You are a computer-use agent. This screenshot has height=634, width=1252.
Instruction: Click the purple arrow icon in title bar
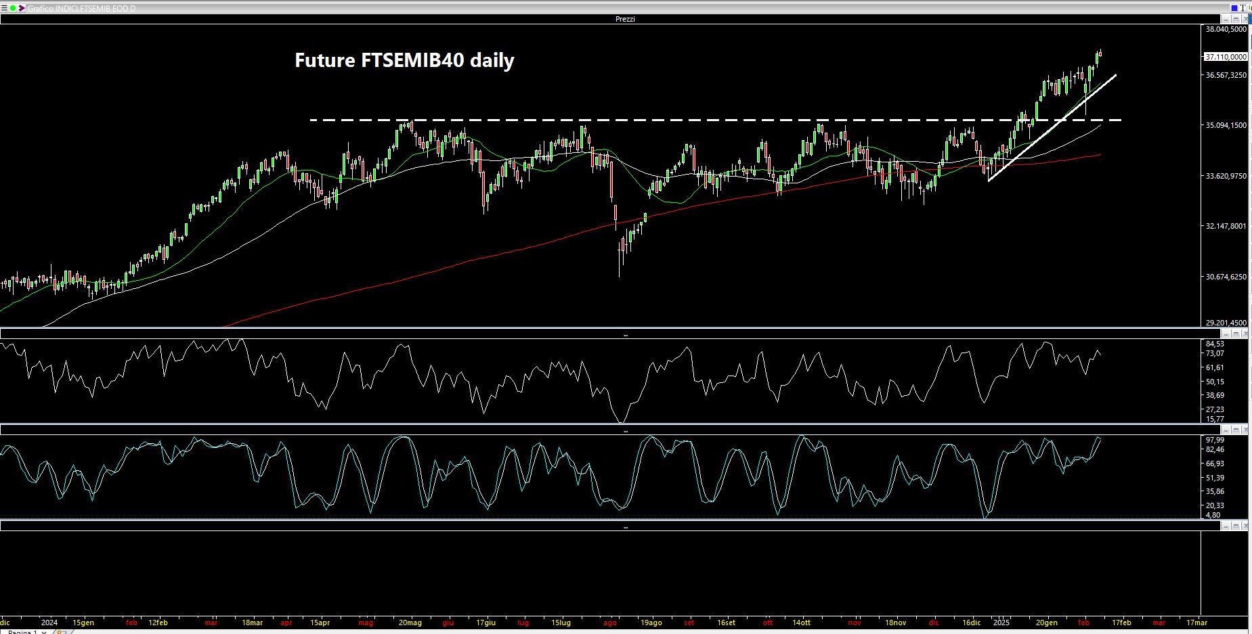click(x=22, y=8)
